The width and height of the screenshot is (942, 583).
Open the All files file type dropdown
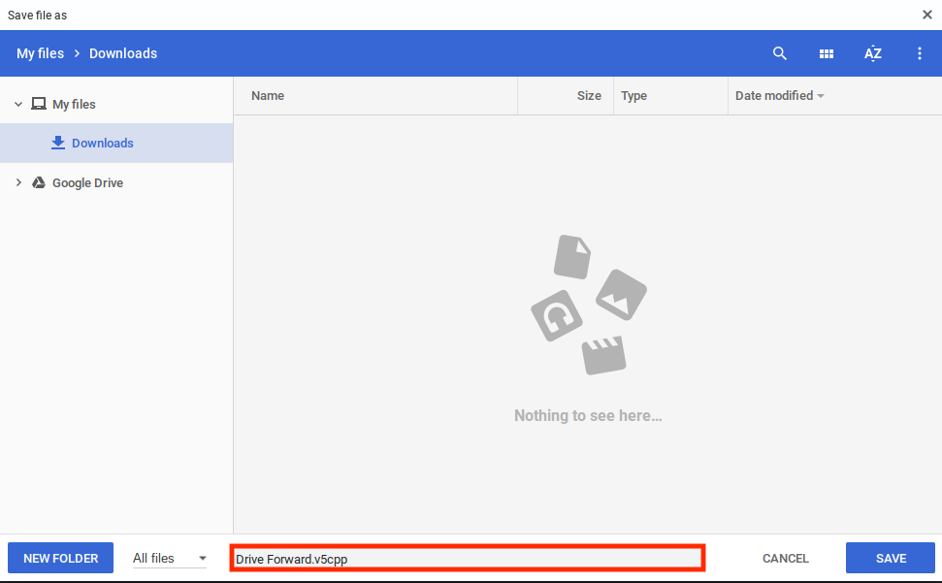pos(167,558)
